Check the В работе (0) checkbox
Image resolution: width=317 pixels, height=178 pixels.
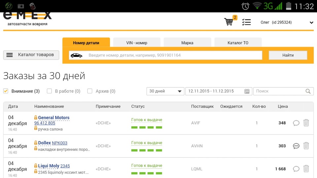49,91
